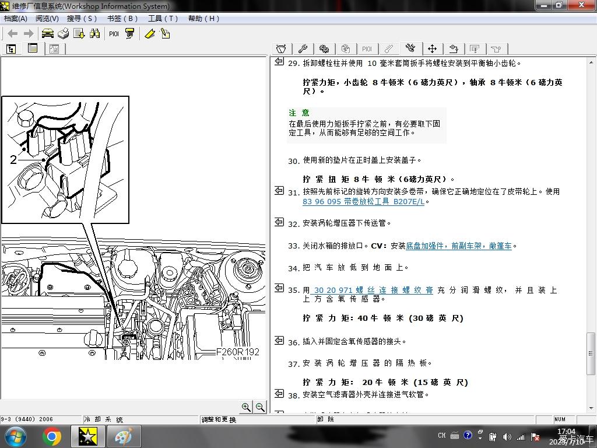This screenshot has height=448, width=597.
Task: Click the WIS star icon in taskbar
Action: click(87, 436)
